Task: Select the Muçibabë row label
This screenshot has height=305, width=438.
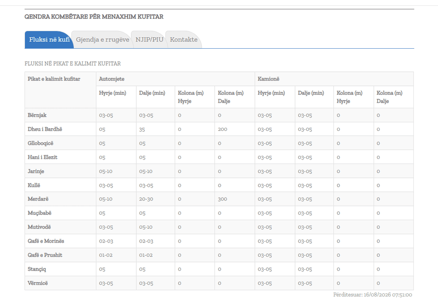Action: point(39,213)
